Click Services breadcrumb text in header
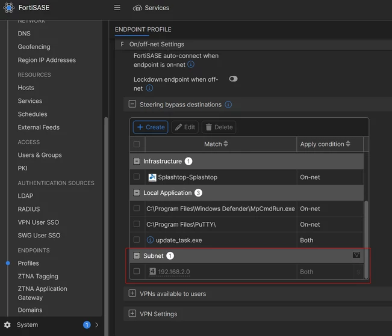This screenshot has width=392, height=336. pos(157,8)
